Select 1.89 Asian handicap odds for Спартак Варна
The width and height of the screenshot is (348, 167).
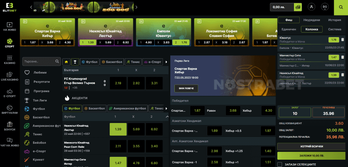[215, 131]
